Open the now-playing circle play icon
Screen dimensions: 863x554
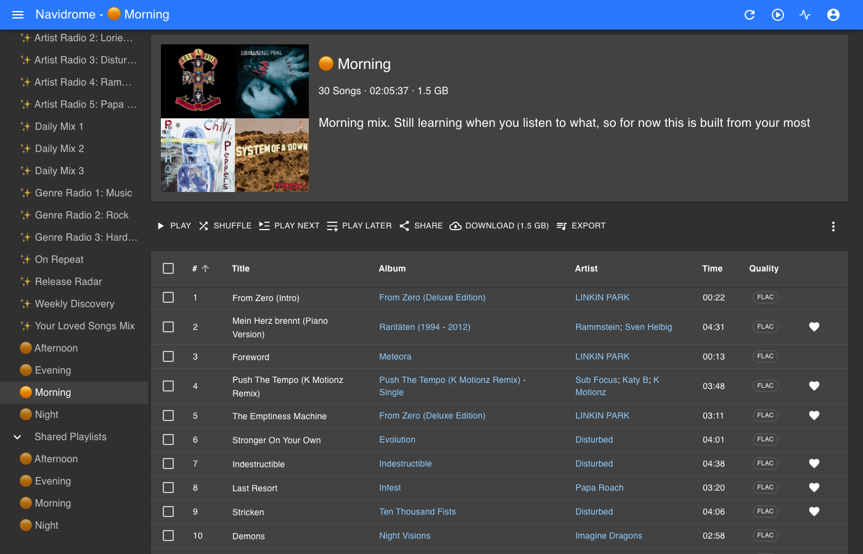pos(778,15)
